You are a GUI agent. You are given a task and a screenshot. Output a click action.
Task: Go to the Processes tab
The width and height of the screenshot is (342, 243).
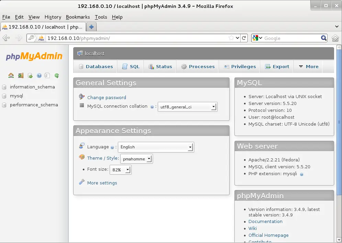[198, 66]
